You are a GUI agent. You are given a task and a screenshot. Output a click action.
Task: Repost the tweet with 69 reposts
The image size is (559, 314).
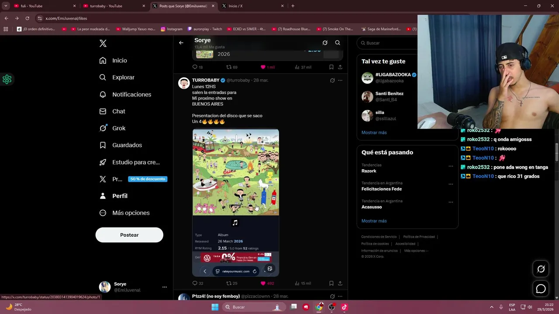pyautogui.click(x=229, y=67)
